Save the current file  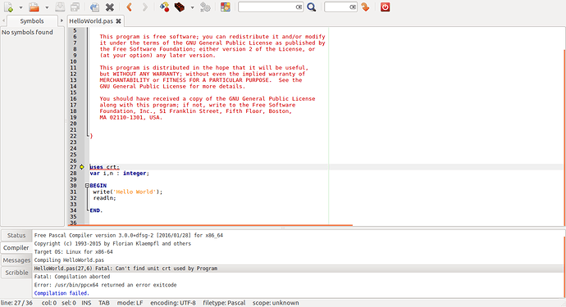[60, 7]
